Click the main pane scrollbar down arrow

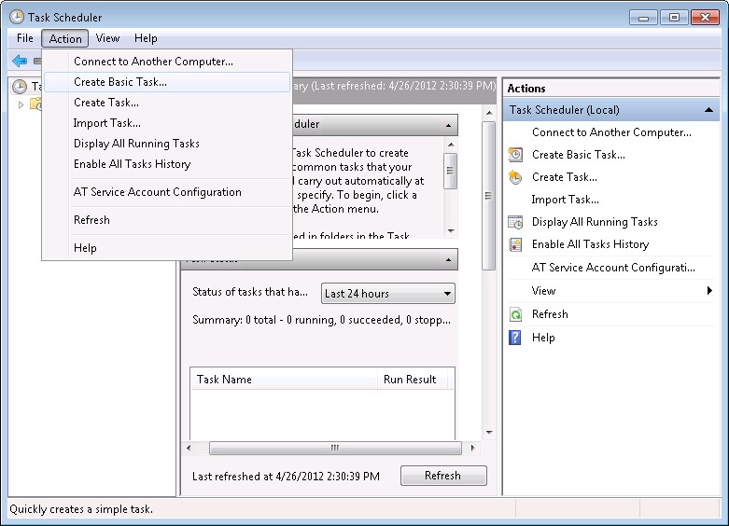(488, 432)
